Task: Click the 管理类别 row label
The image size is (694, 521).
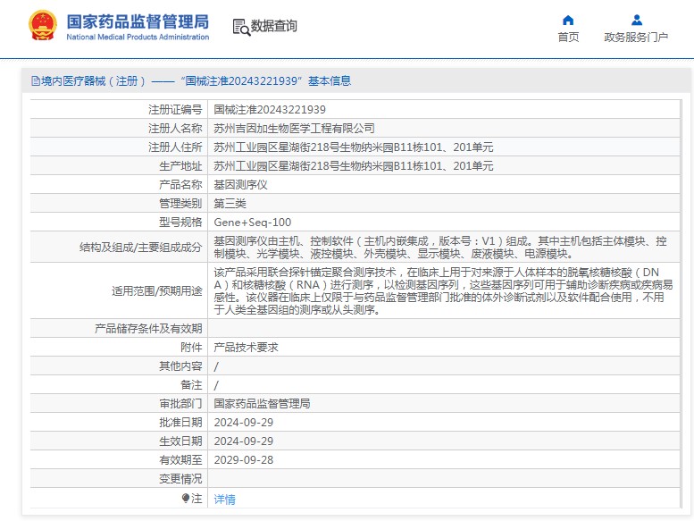Action: 180,204
